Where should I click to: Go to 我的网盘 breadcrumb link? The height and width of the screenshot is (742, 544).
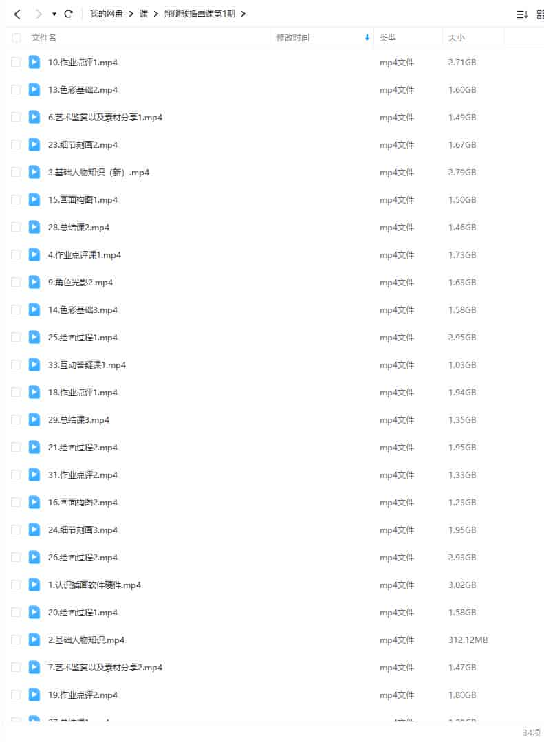tap(106, 13)
